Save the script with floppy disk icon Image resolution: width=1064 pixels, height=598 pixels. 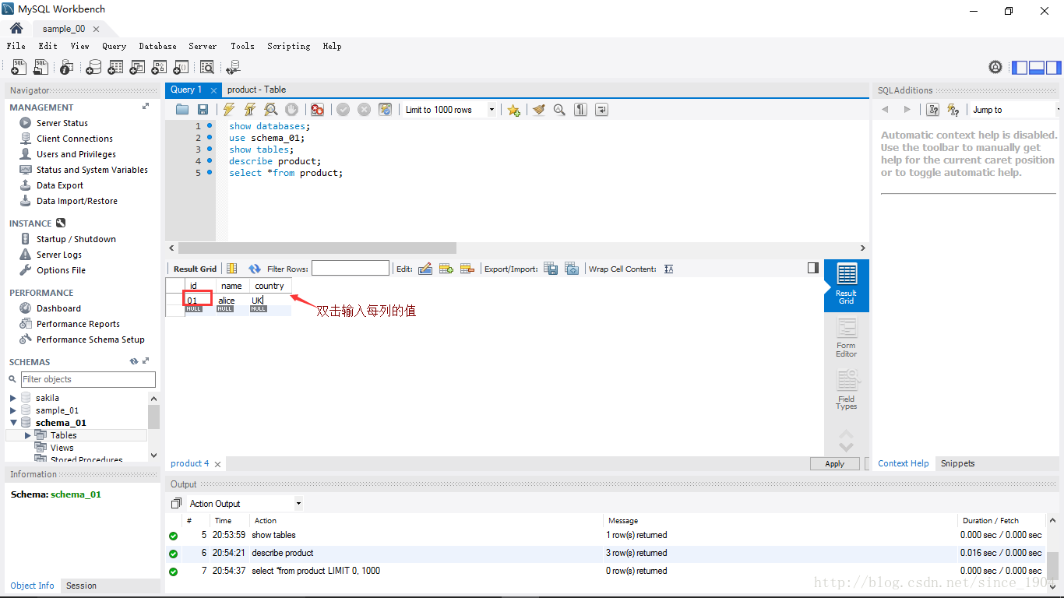tap(203, 110)
